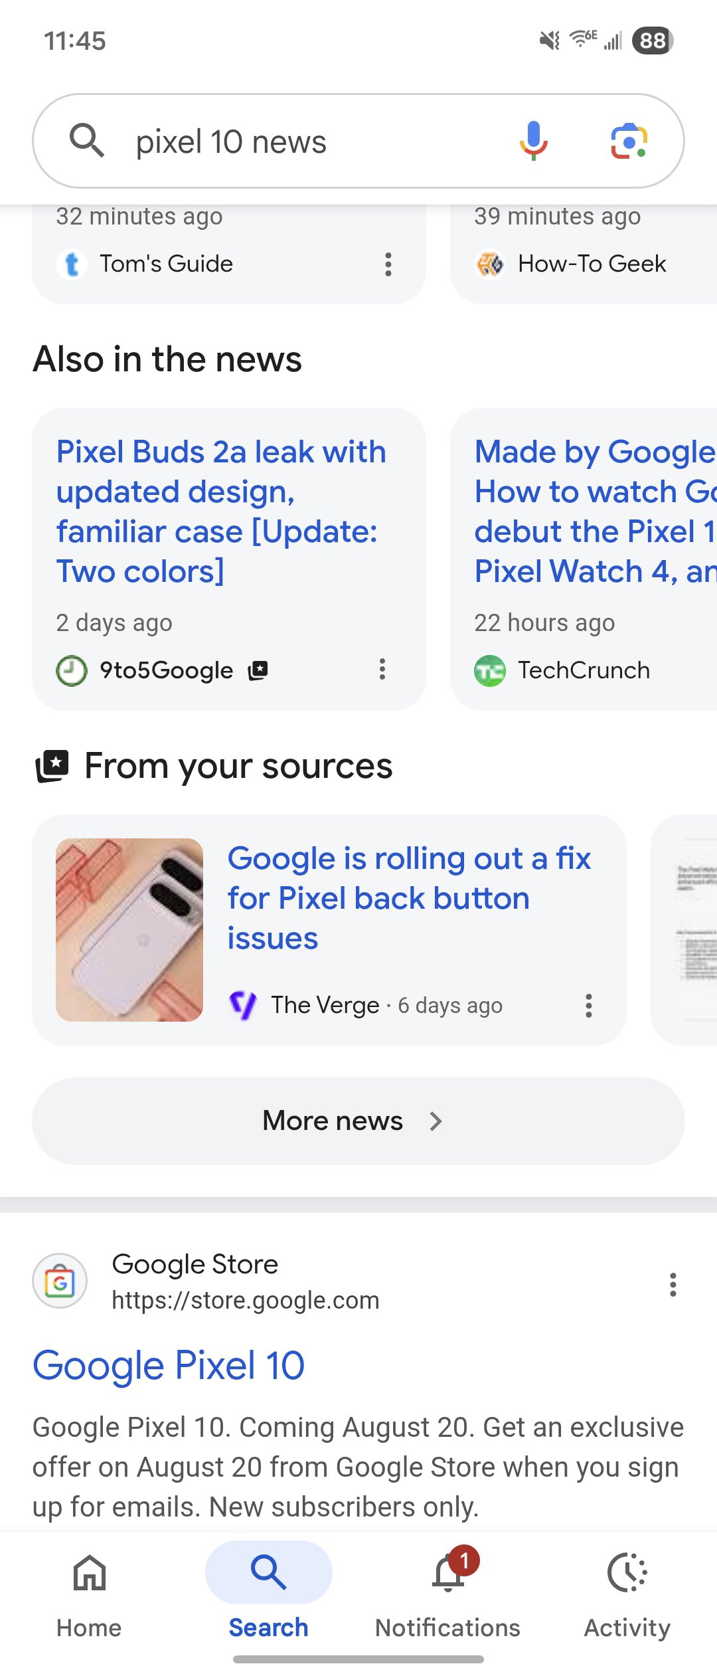Screen dimensions: 717x1674
Task: Tap the voice search microphone icon
Action: 533,141
